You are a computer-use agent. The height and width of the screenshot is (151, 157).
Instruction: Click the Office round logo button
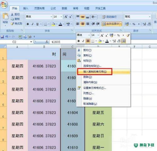4,4
